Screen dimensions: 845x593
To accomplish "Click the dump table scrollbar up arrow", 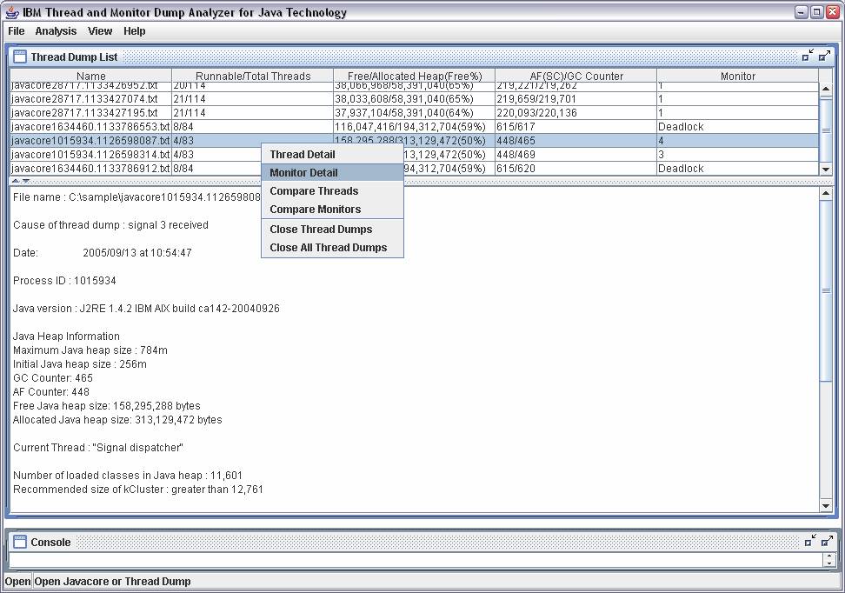I will (826, 89).
